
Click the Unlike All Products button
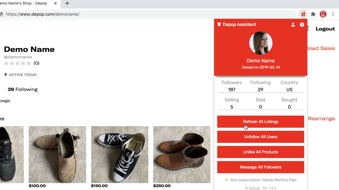(x=260, y=152)
